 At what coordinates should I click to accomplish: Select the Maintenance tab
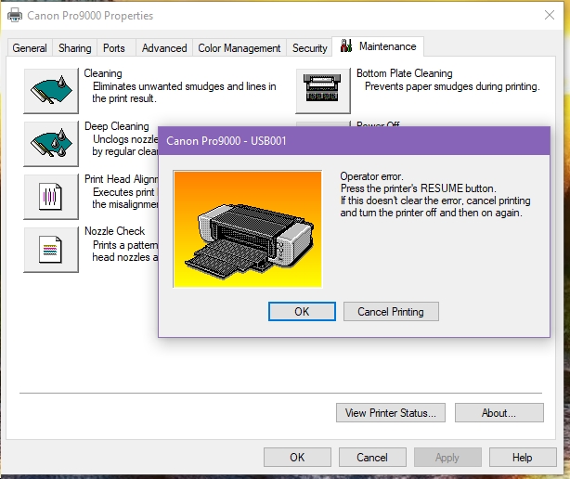tap(379, 46)
